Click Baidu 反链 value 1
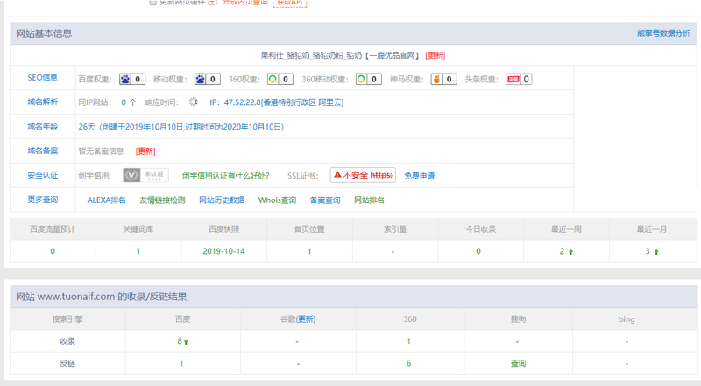 pyautogui.click(x=181, y=363)
